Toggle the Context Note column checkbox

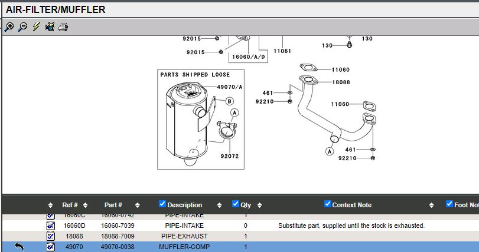328,204
